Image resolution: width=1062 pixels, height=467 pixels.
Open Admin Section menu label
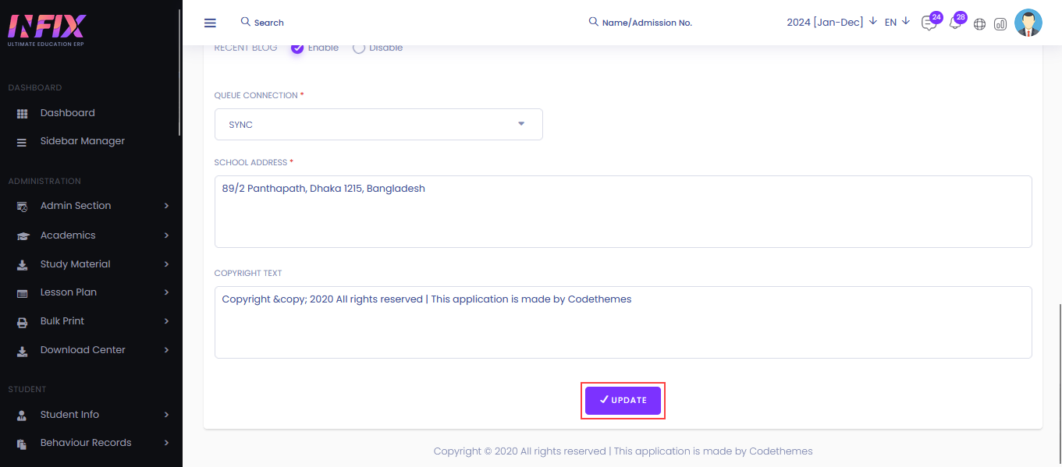(76, 206)
